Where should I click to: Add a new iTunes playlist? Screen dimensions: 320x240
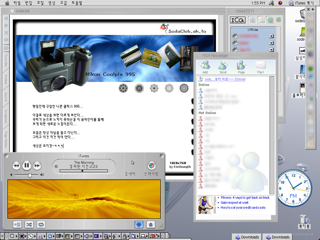17,225
